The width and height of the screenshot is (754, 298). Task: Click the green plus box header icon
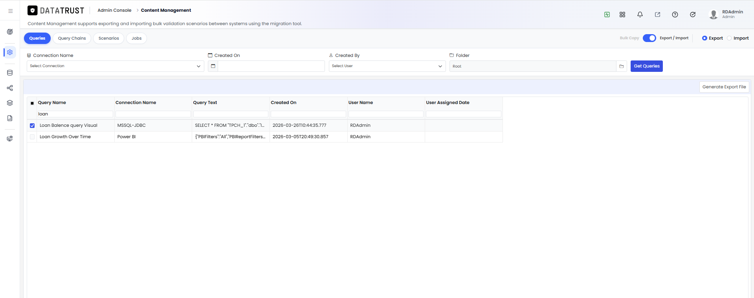[607, 15]
